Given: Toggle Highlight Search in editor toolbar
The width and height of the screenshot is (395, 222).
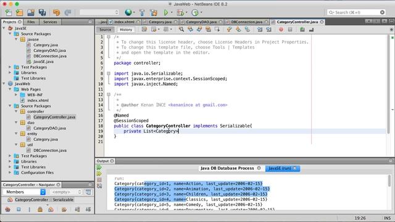Looking at the screenshot, I should click(x=208, y=30).
